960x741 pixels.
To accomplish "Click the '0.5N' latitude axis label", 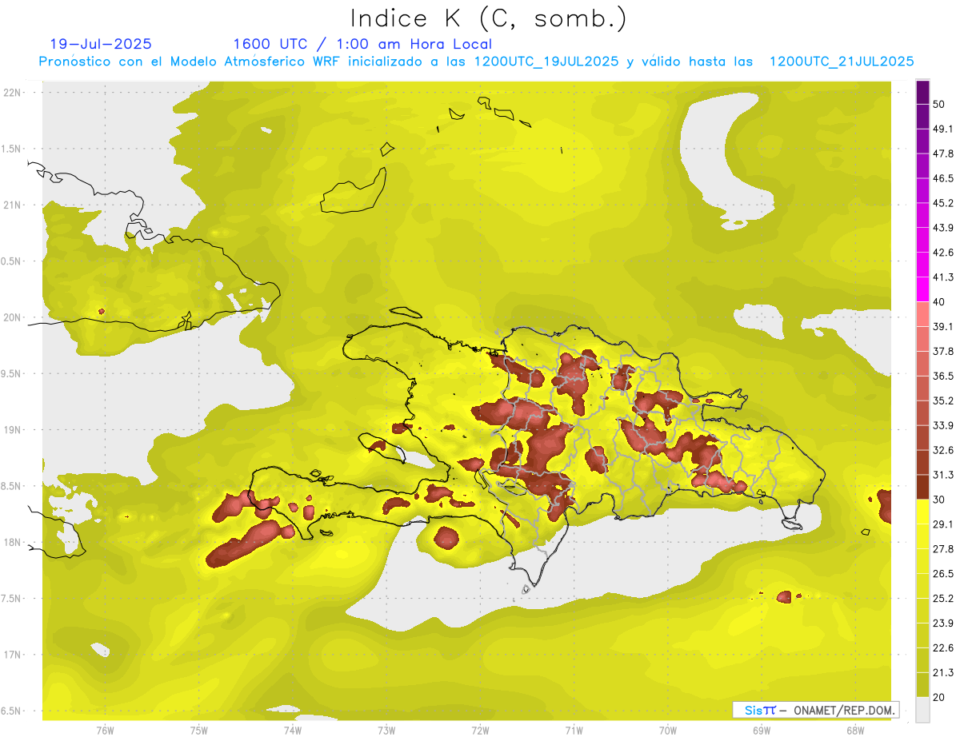I will point(12,261).
